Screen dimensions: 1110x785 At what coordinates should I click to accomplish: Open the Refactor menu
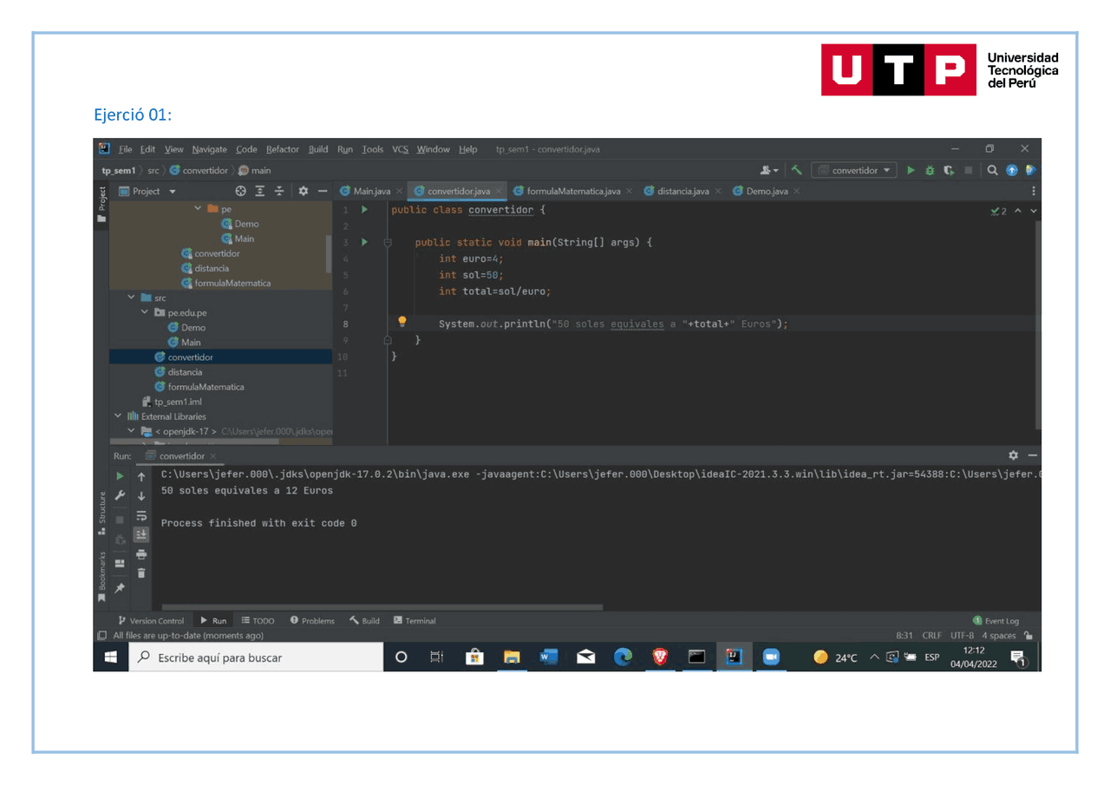(282, 149)
